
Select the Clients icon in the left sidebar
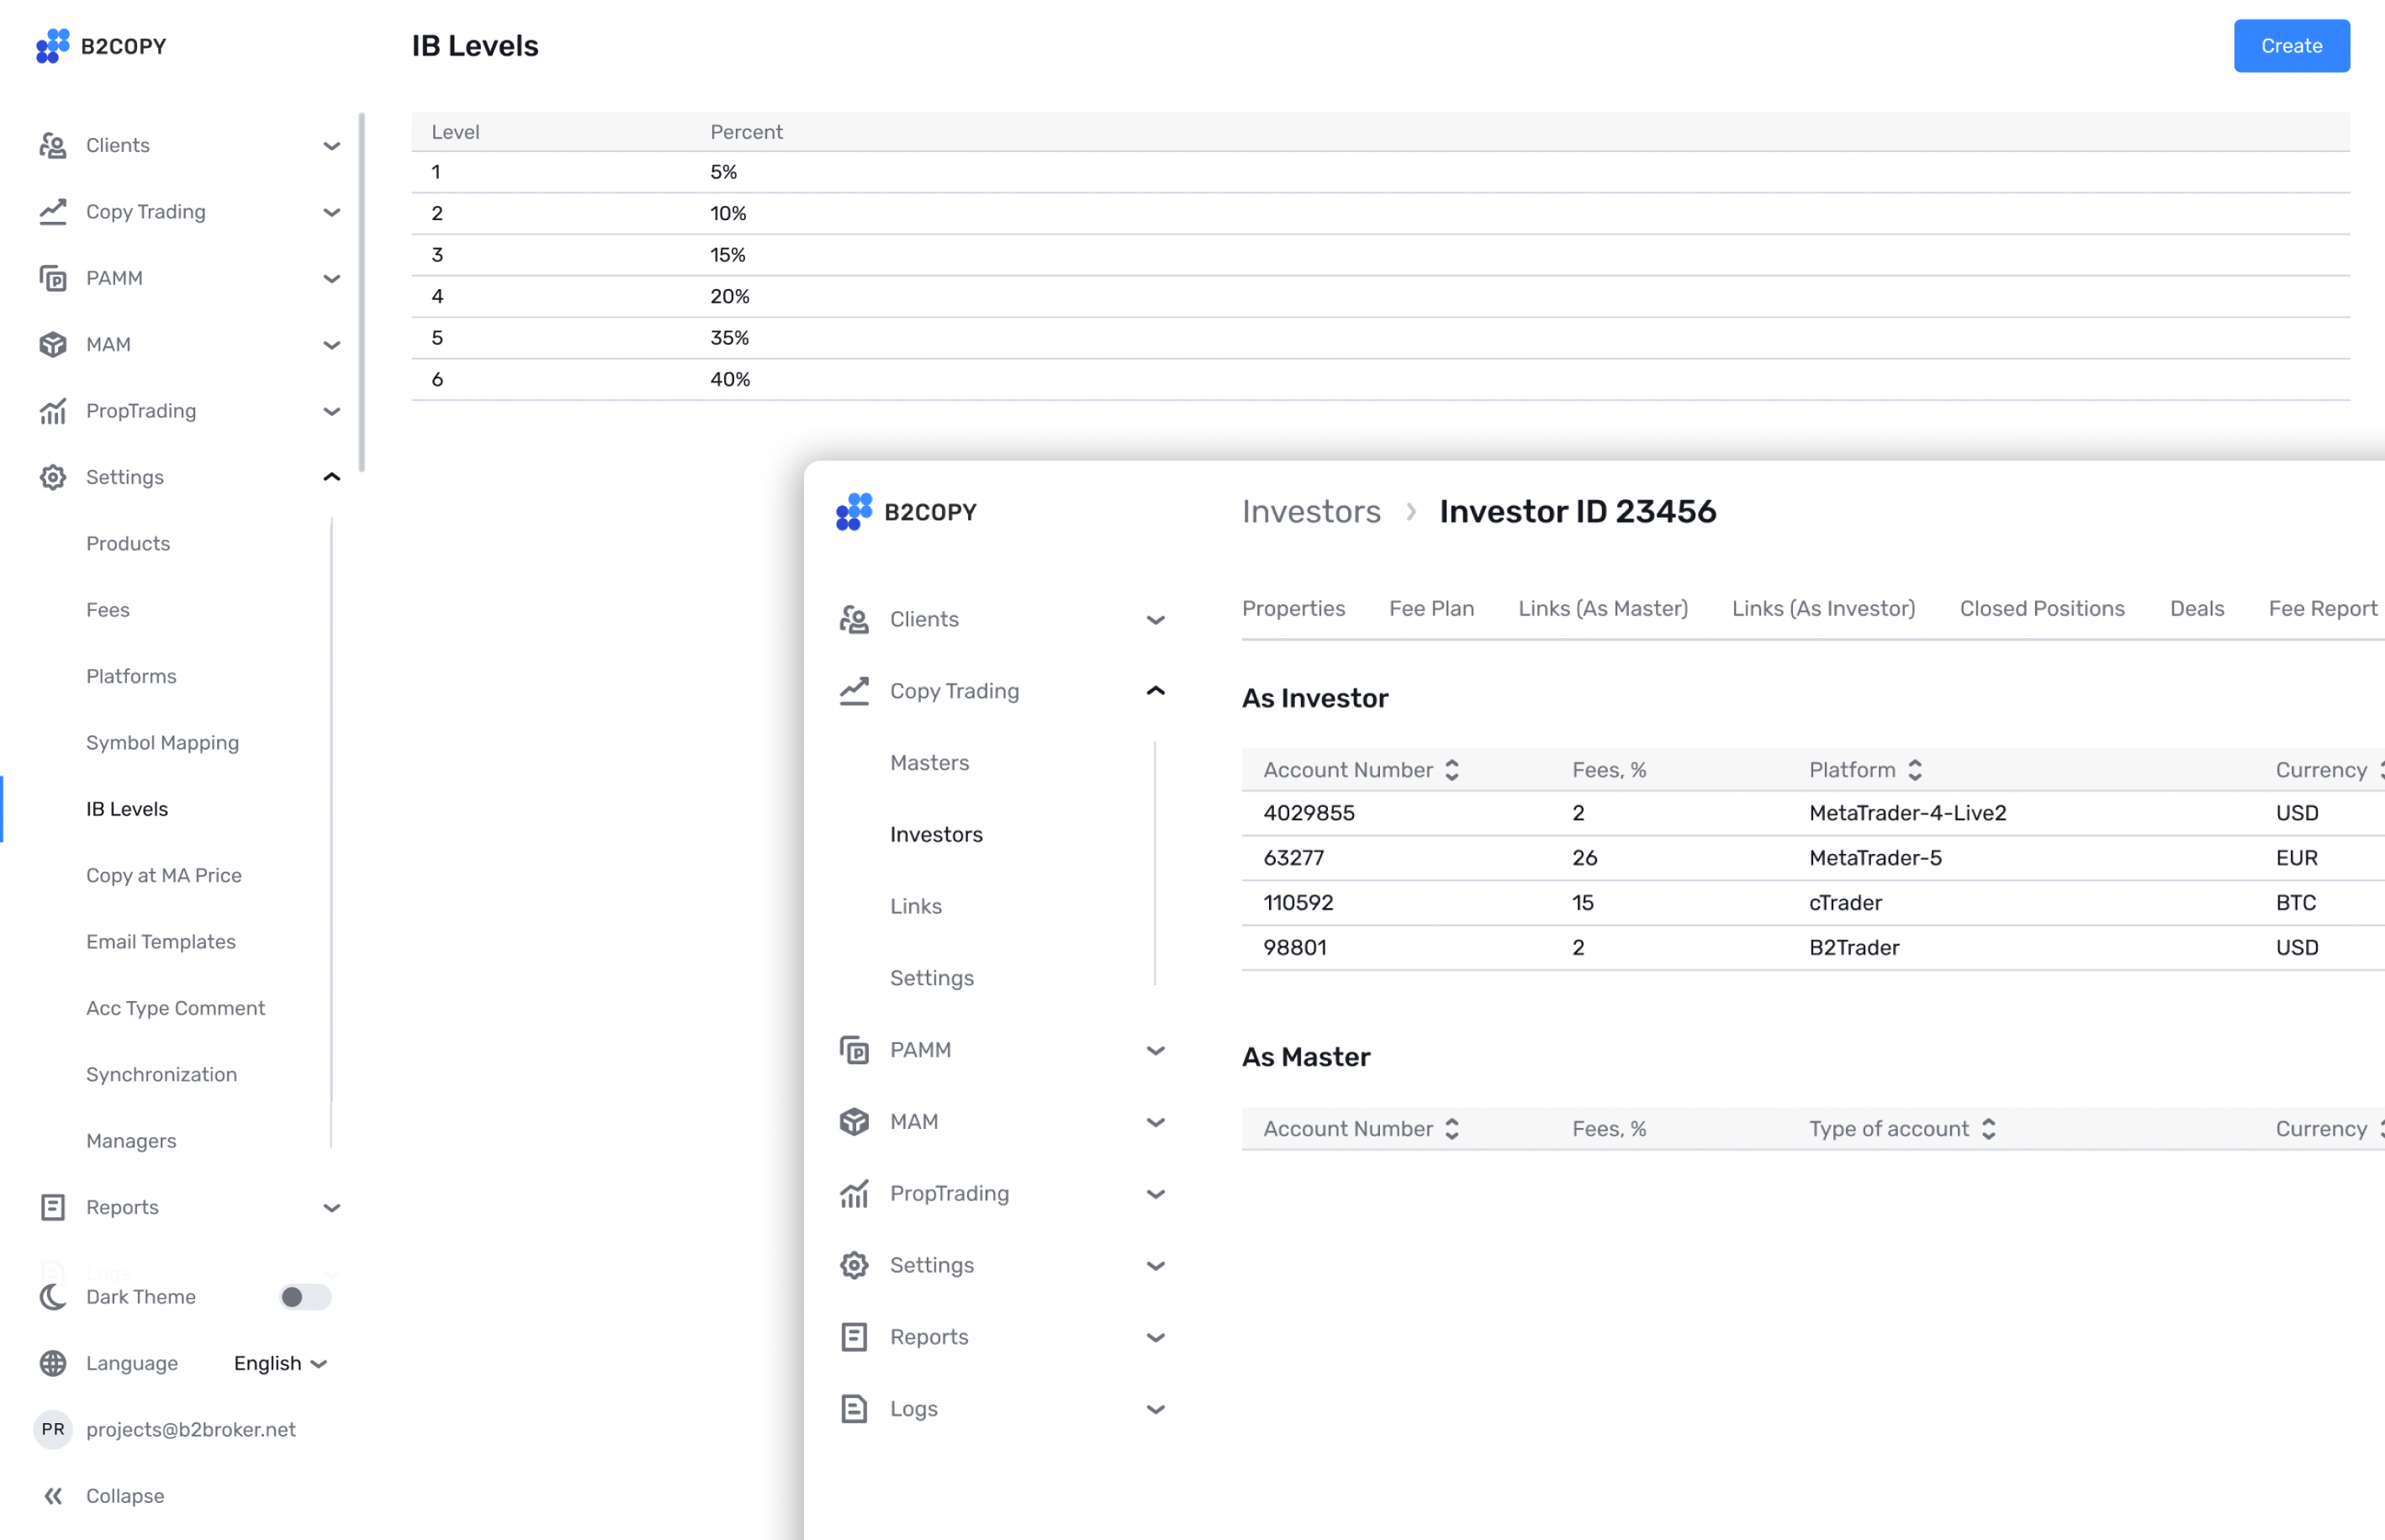(x=53, y=145)
